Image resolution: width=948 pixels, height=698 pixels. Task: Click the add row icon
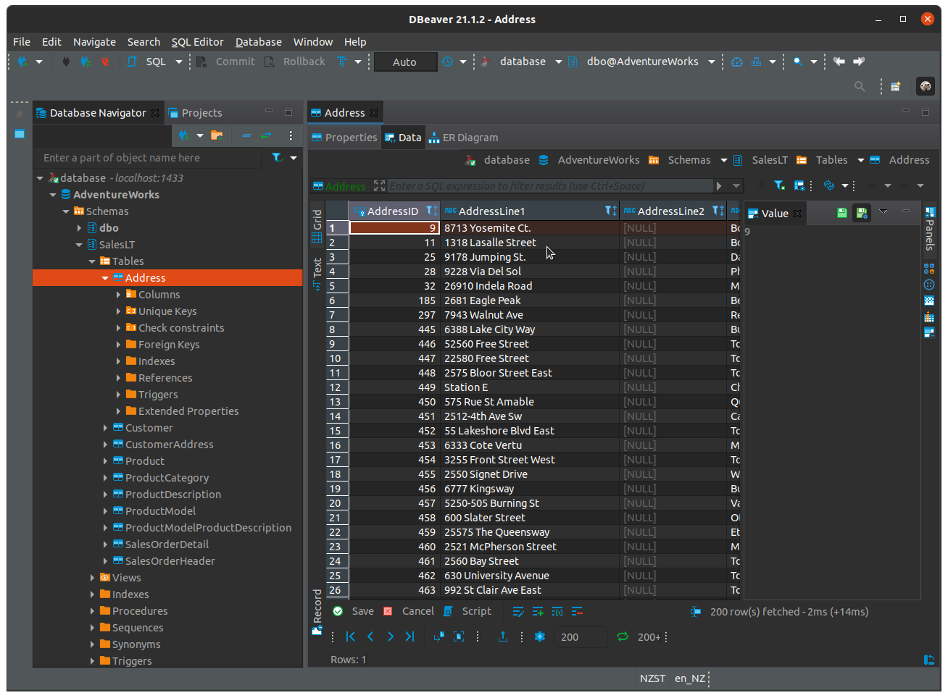pos(538,612)
